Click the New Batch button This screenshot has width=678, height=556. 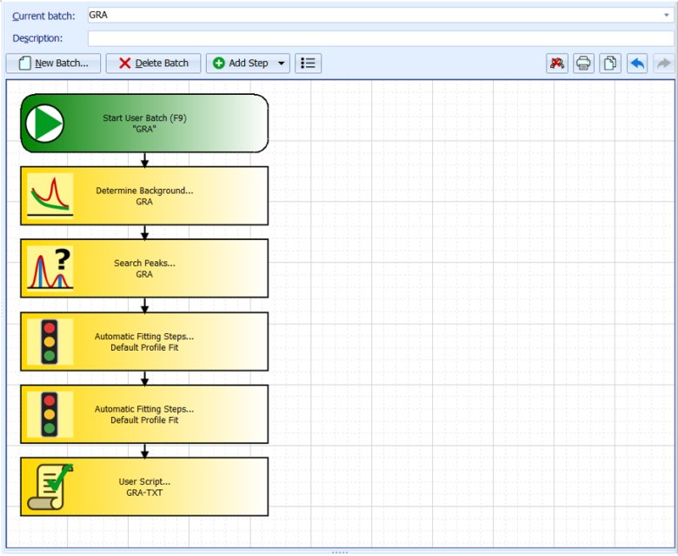53,64
